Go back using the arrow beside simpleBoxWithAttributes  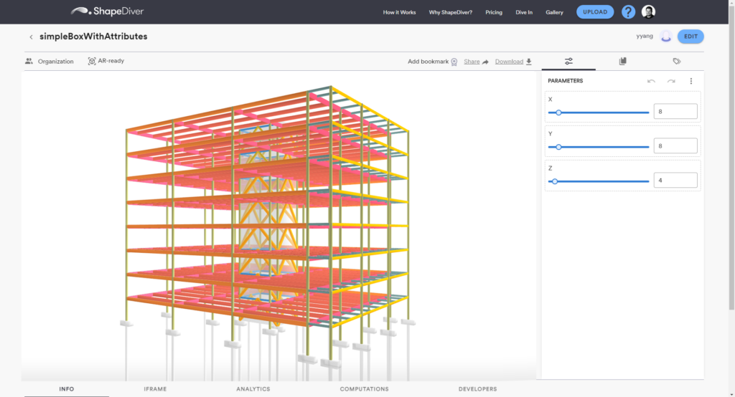31,37
